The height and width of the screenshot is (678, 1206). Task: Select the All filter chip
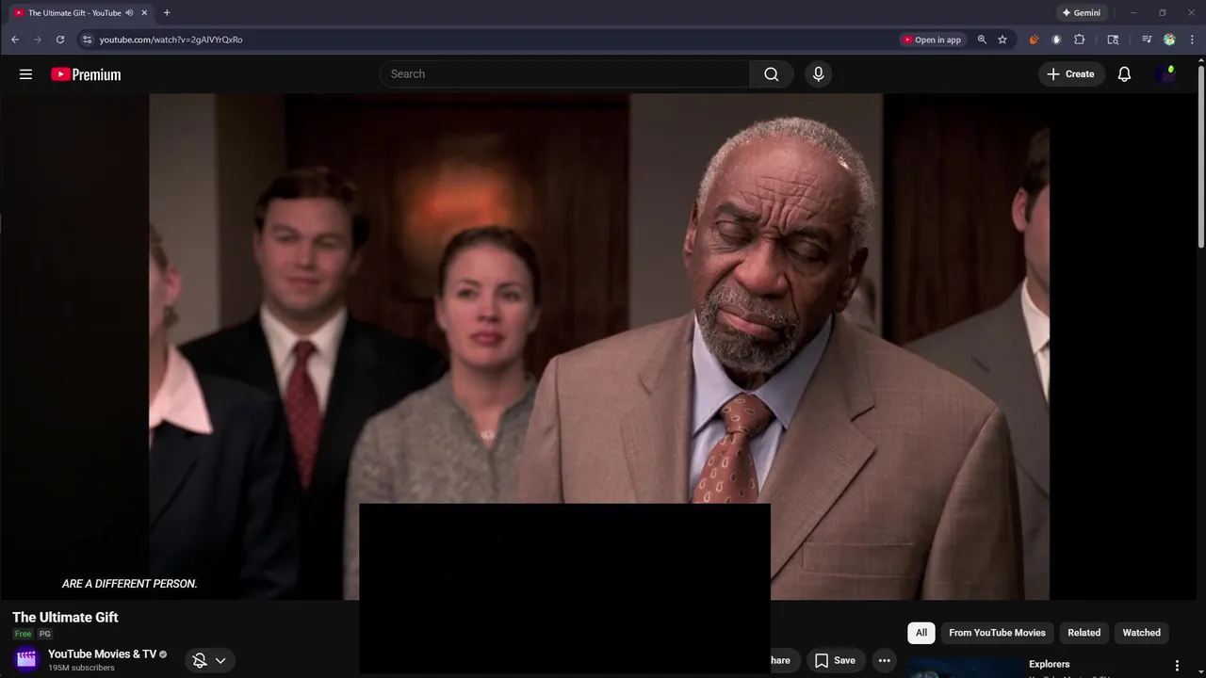pyautogui.click(x=921, y=633)
